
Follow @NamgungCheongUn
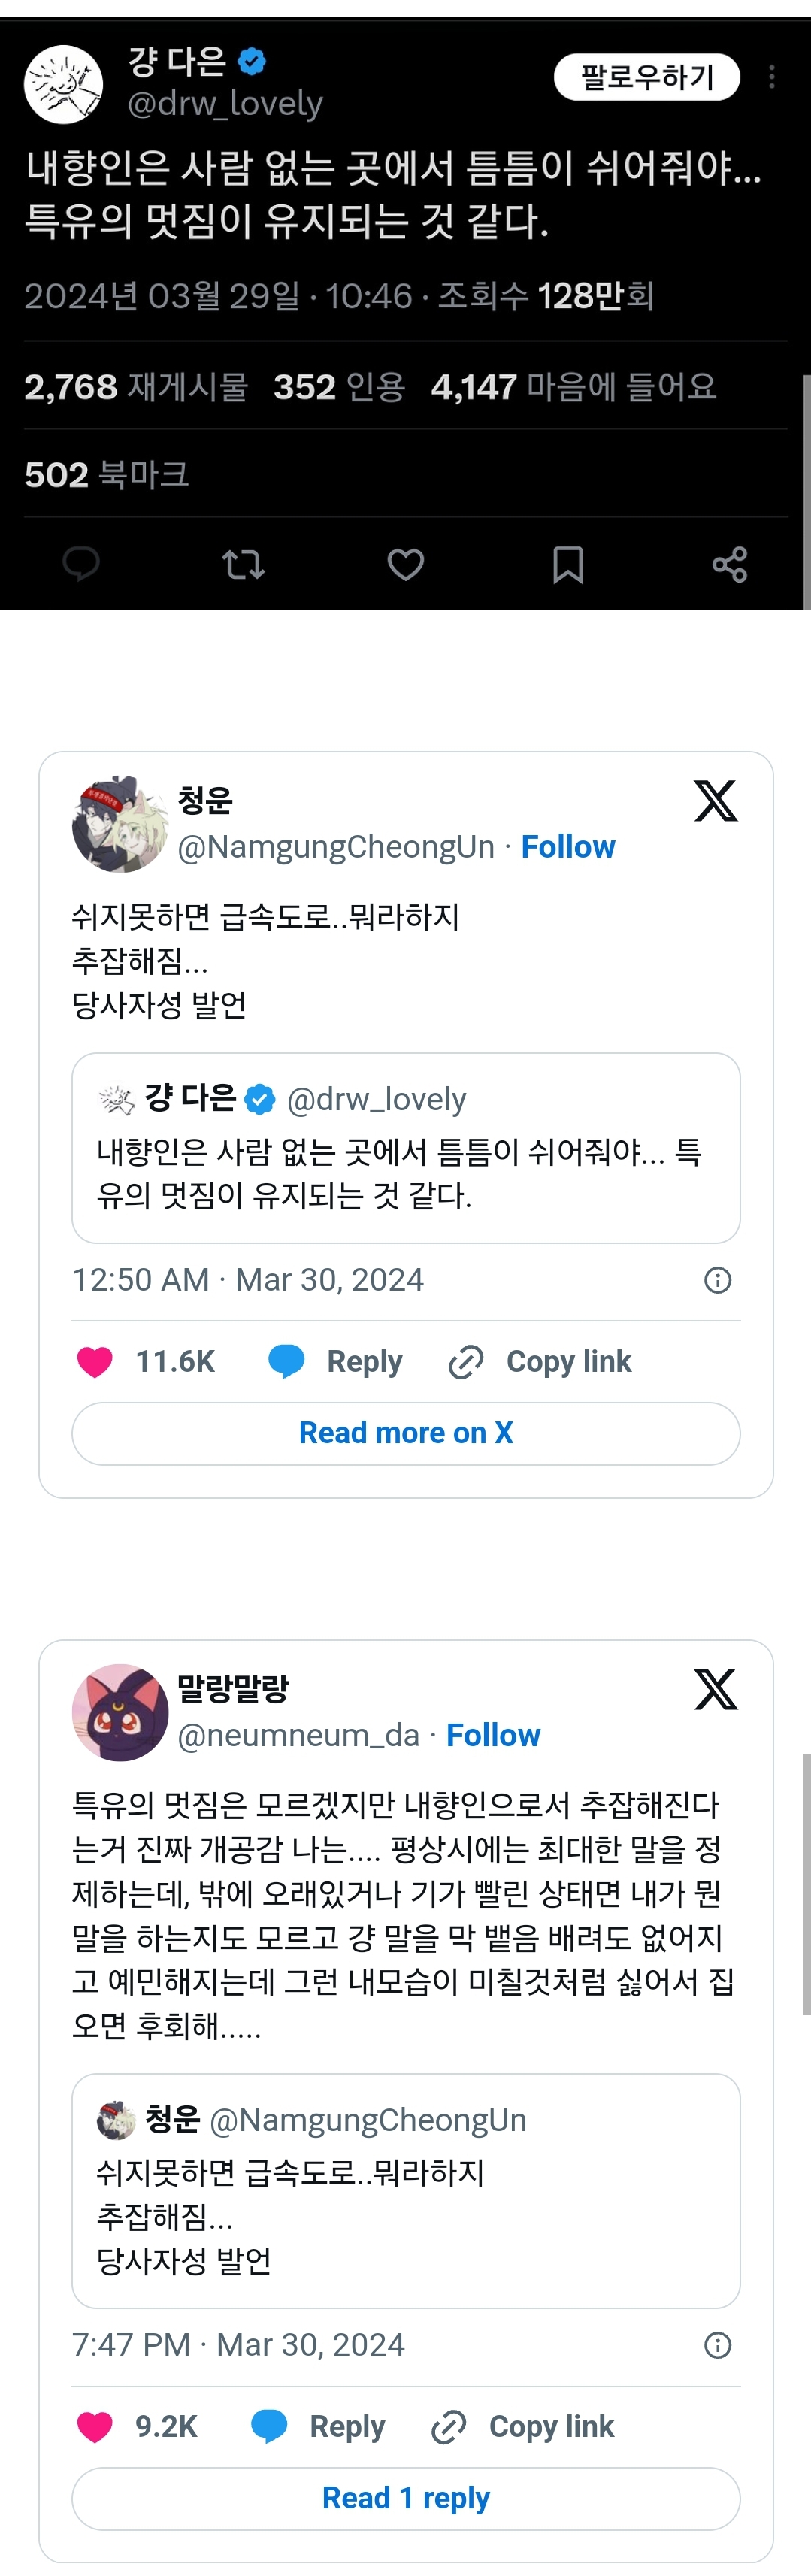(568, 847)
